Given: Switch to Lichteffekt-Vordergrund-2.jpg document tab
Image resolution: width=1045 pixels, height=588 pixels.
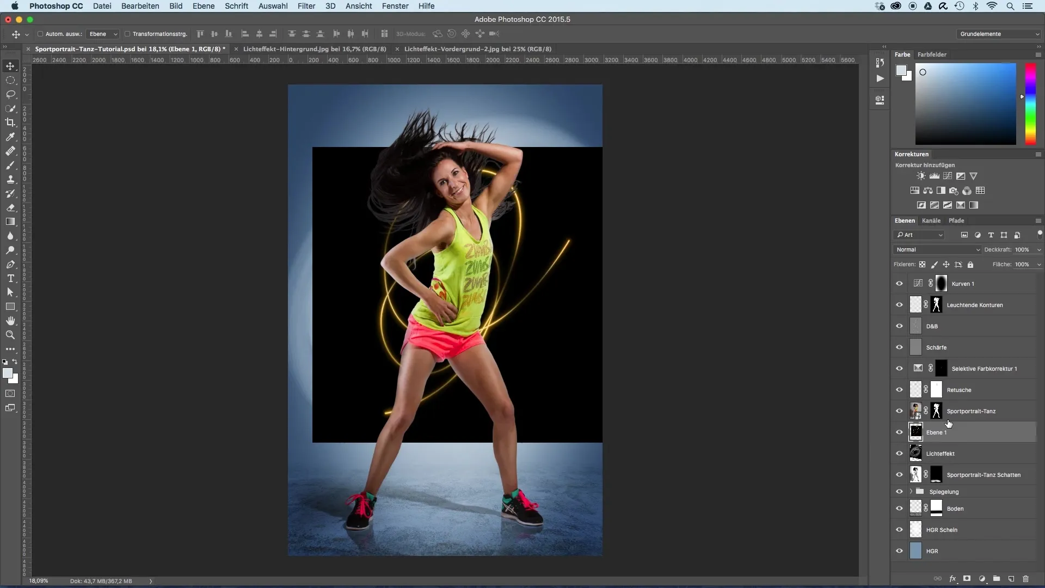Looking at the screenshot, I should point(478,49).
